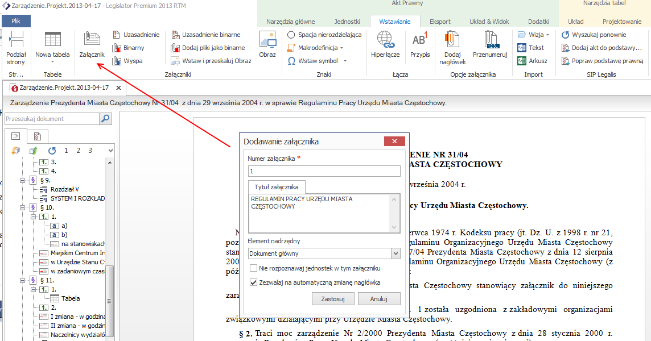This screenshot has height=341, width=651.
Task: Select Uzasadnienie binarne
Action: [206, 35]
